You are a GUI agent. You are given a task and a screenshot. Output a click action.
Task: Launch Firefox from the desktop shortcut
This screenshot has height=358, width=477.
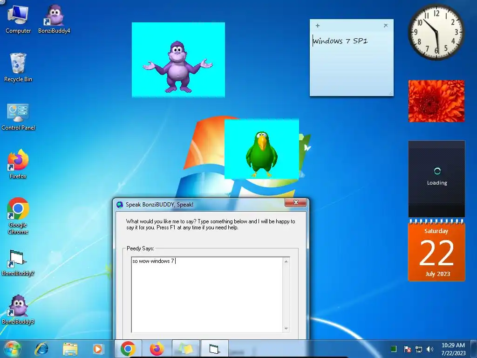point(18,164)
